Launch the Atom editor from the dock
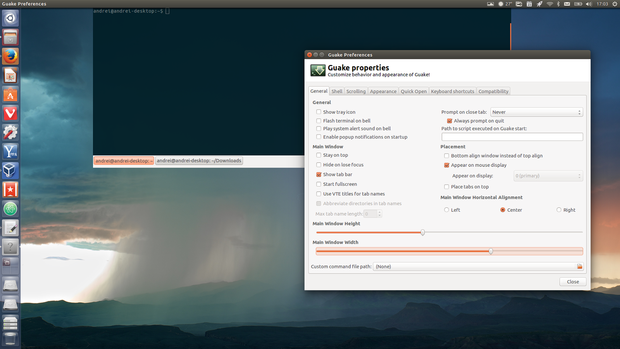This screenshot has width=620, height=349. point(10,209)
